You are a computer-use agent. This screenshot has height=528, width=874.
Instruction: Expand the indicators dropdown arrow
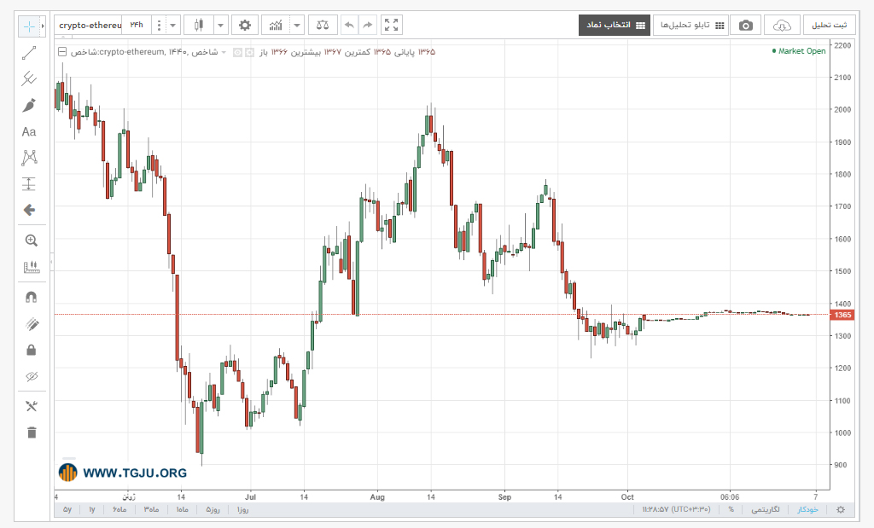(x=297, y=25)
